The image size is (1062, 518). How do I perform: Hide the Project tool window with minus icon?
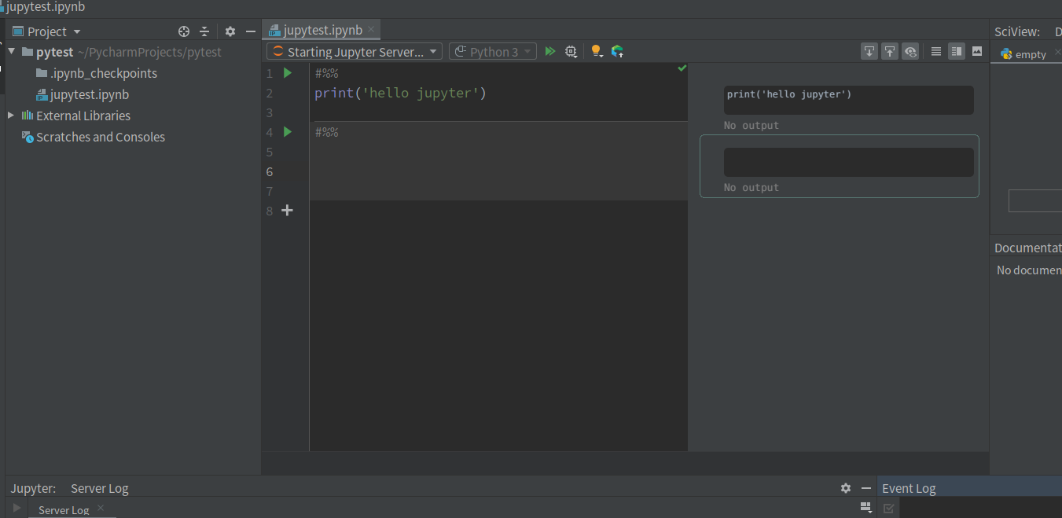(250, 31)
